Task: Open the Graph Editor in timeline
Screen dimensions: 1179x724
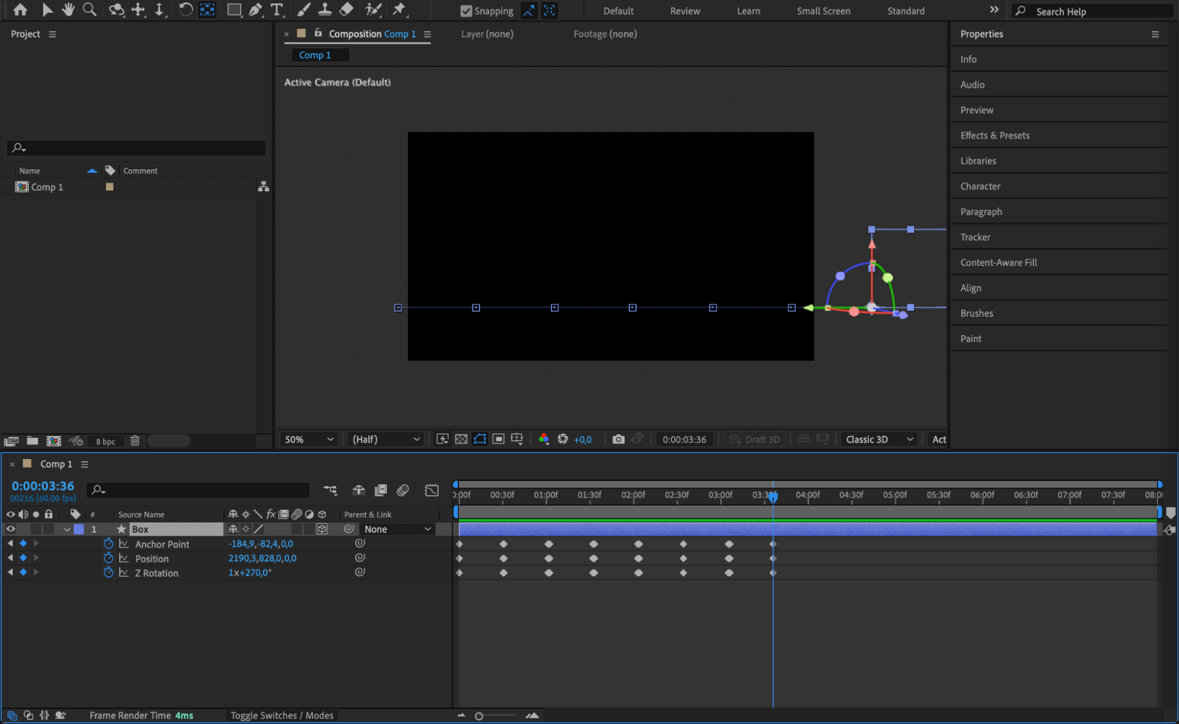Action: coord(432,490)
